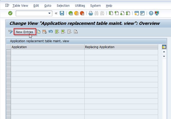Click first empty Replacing Application cell
This screenshot has width=171, height=119.
pyautogui.click(x=121, y=52)
